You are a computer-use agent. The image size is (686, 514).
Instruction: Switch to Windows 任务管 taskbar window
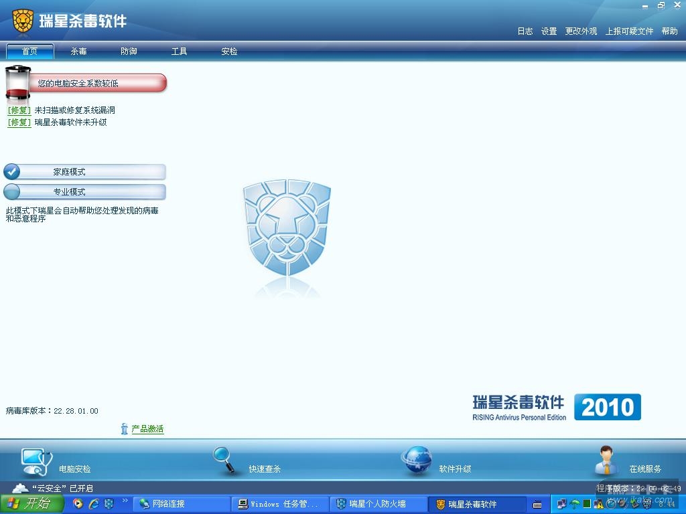(280, 504)
